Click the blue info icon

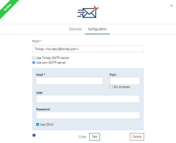point(34,135)
